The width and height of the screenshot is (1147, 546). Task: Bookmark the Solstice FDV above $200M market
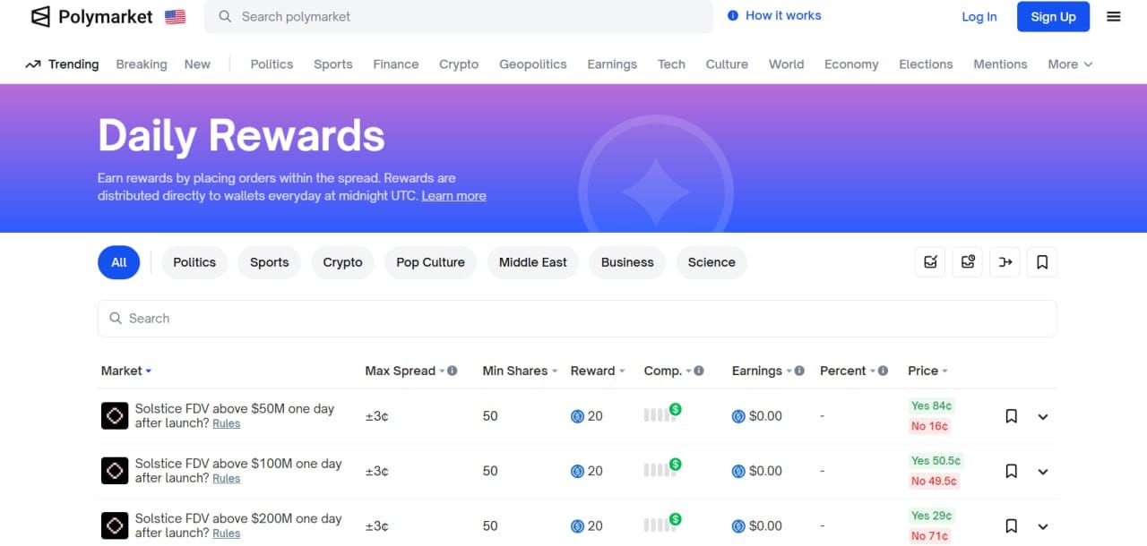click(1011, 526)
